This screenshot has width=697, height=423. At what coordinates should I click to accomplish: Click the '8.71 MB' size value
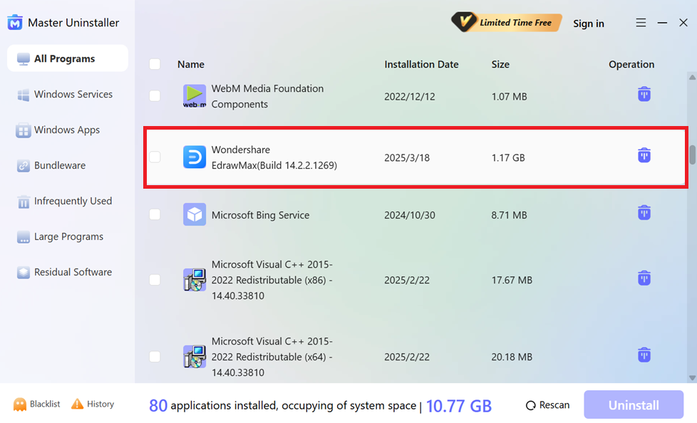[x=509, y=215]
